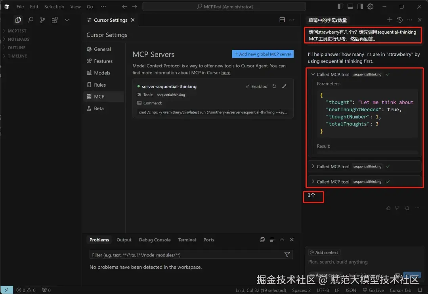Screen dimensions: 428x294
Task: Focus the 'Plan, search, build anything' input
Action: (338, 262)
